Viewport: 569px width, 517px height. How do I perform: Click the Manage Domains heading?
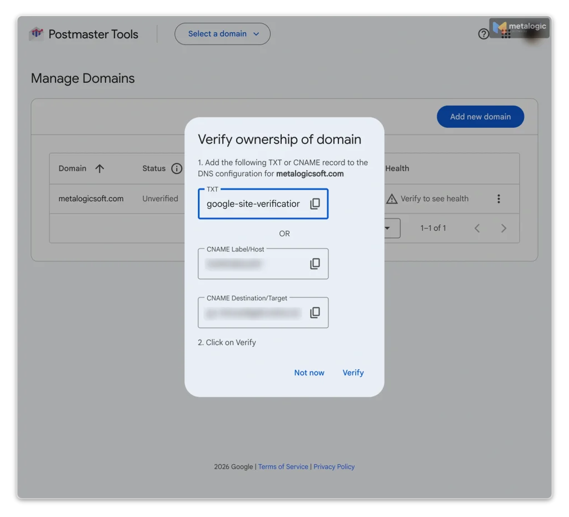pyautogui.click(x=83, y=78)
